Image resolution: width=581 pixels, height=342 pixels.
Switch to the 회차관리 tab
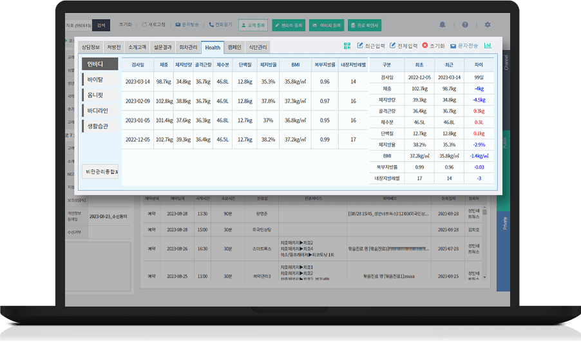pos(188,48)
